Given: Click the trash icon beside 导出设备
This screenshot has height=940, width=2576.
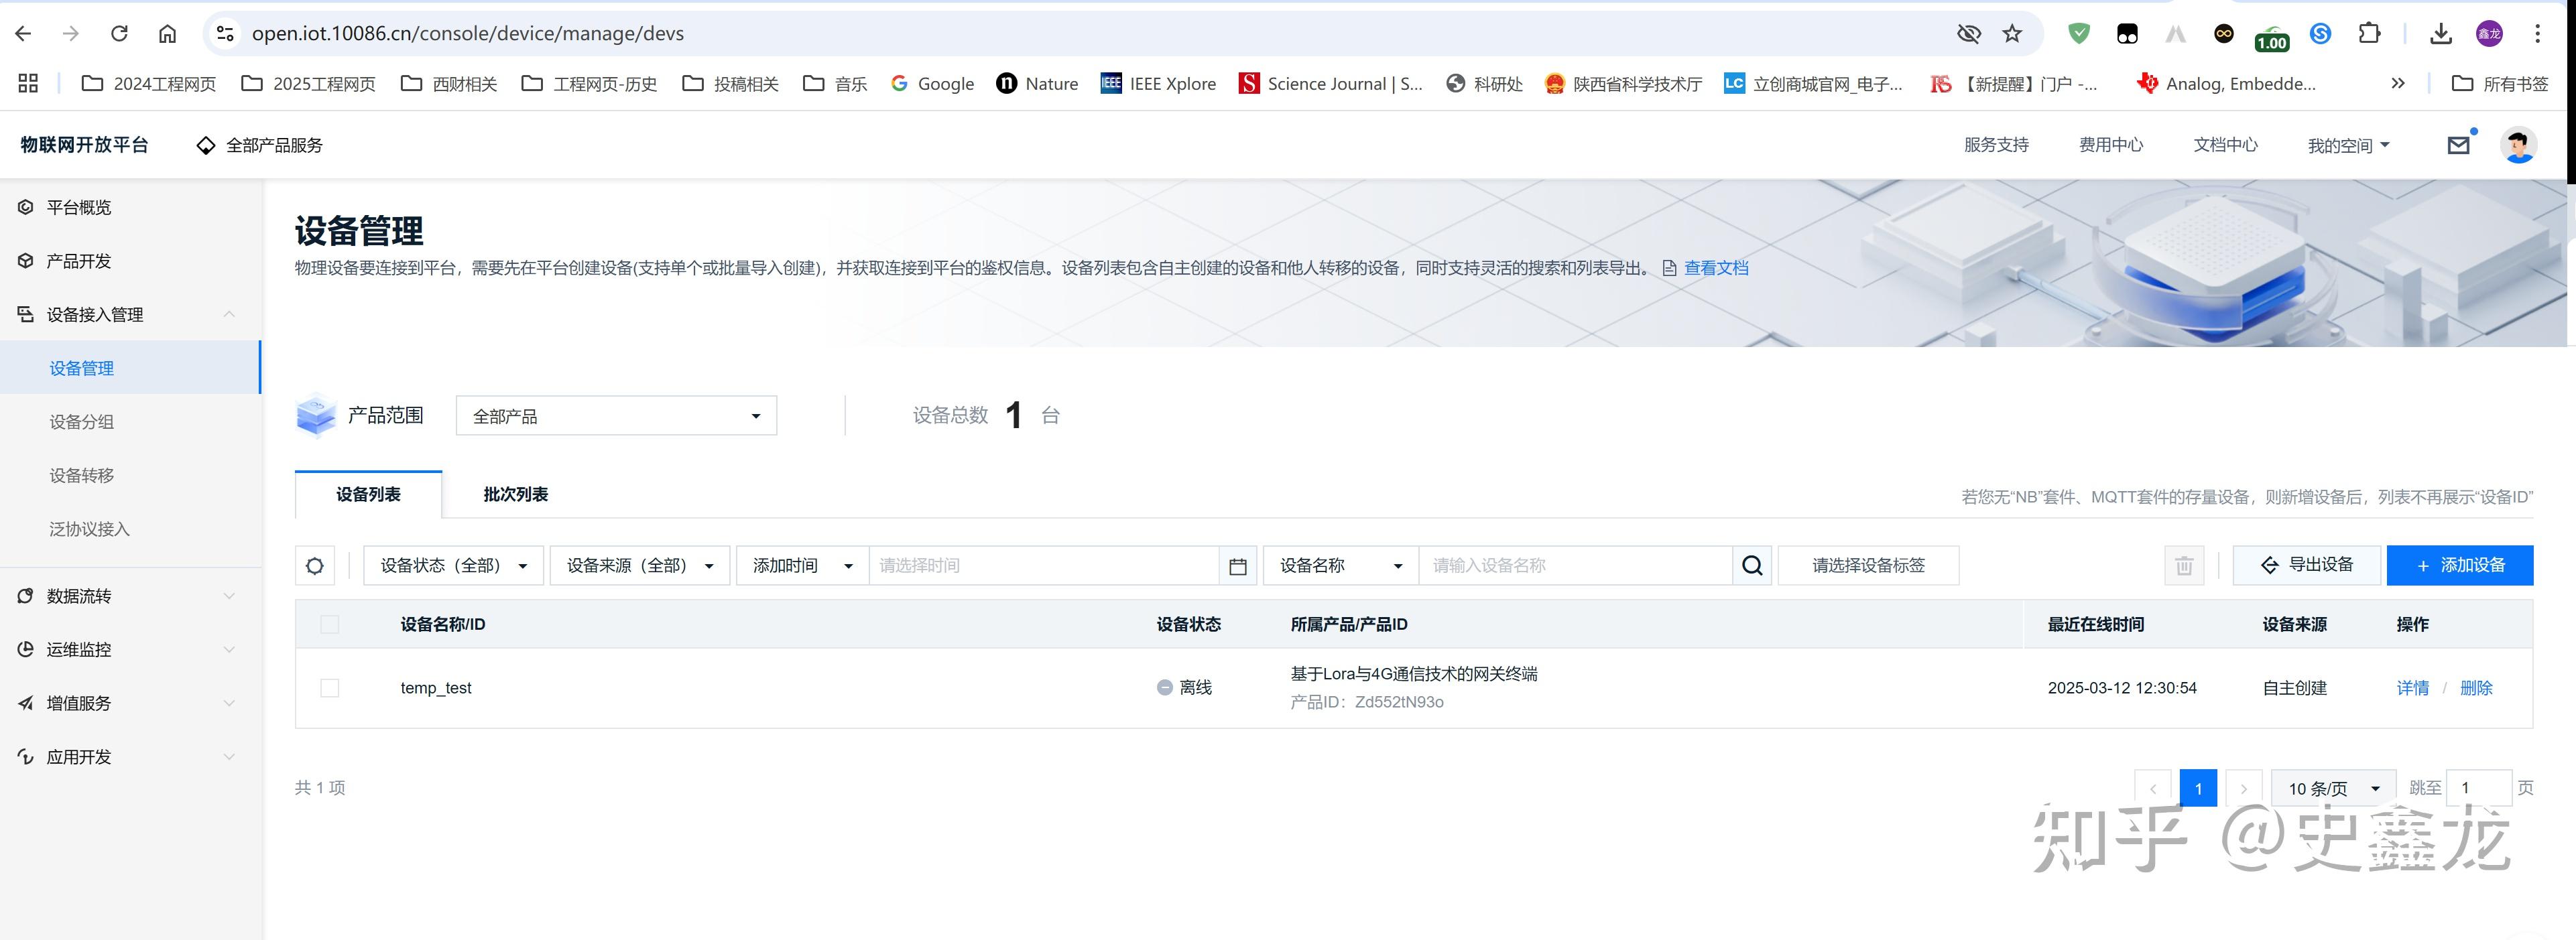Looking at the screenshot, I should coord(2184,565).
